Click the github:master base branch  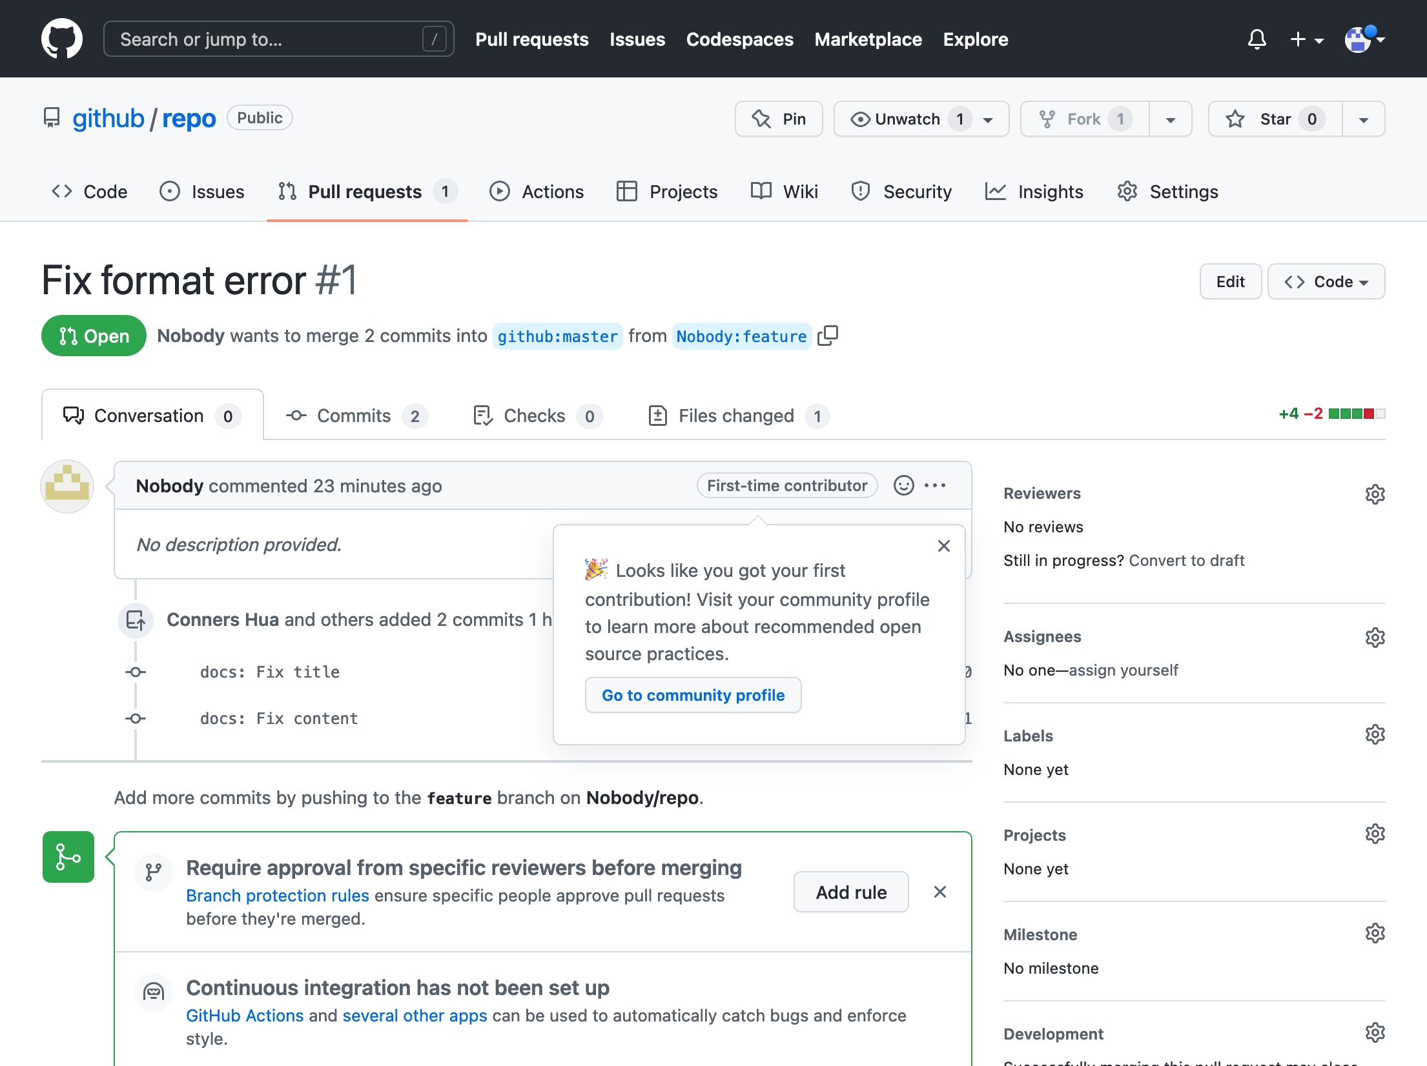[557, 336]
